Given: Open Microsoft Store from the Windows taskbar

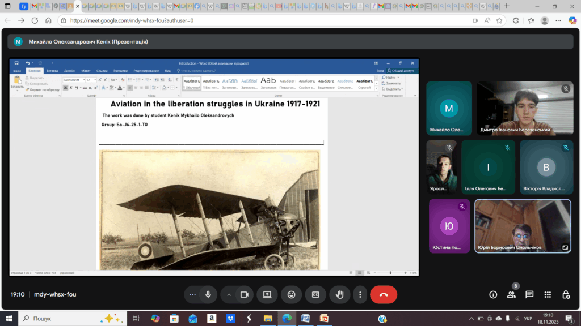Looking at the screenshot, I should tap(174, 319).
